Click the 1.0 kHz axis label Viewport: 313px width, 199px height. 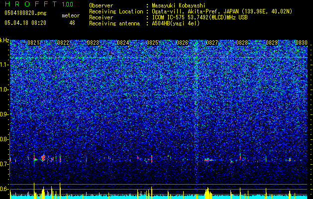click(x=4, y=90)
